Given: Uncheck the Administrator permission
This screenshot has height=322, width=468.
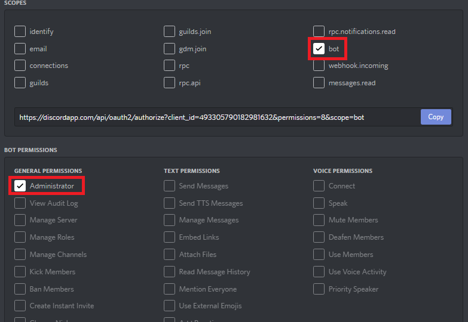Looking at the screenshot, I should [20, 186].
